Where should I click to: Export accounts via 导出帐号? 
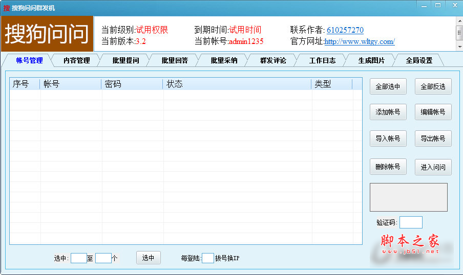tap(433, 139)
